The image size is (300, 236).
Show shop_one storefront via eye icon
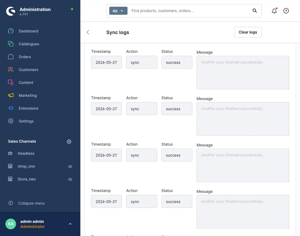click(x=70, y=166)
